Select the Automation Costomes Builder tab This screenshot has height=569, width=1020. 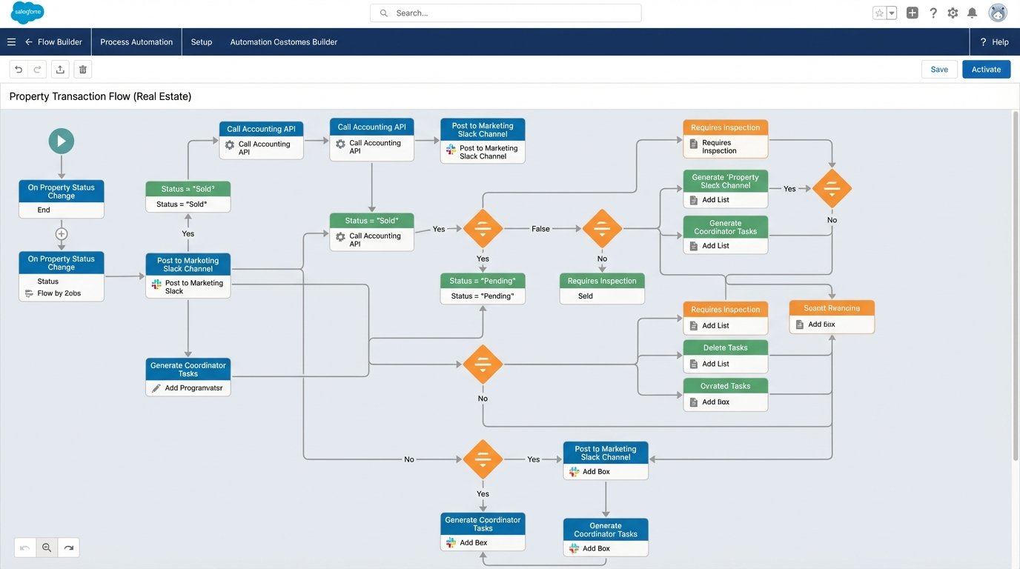coord(283,41)
